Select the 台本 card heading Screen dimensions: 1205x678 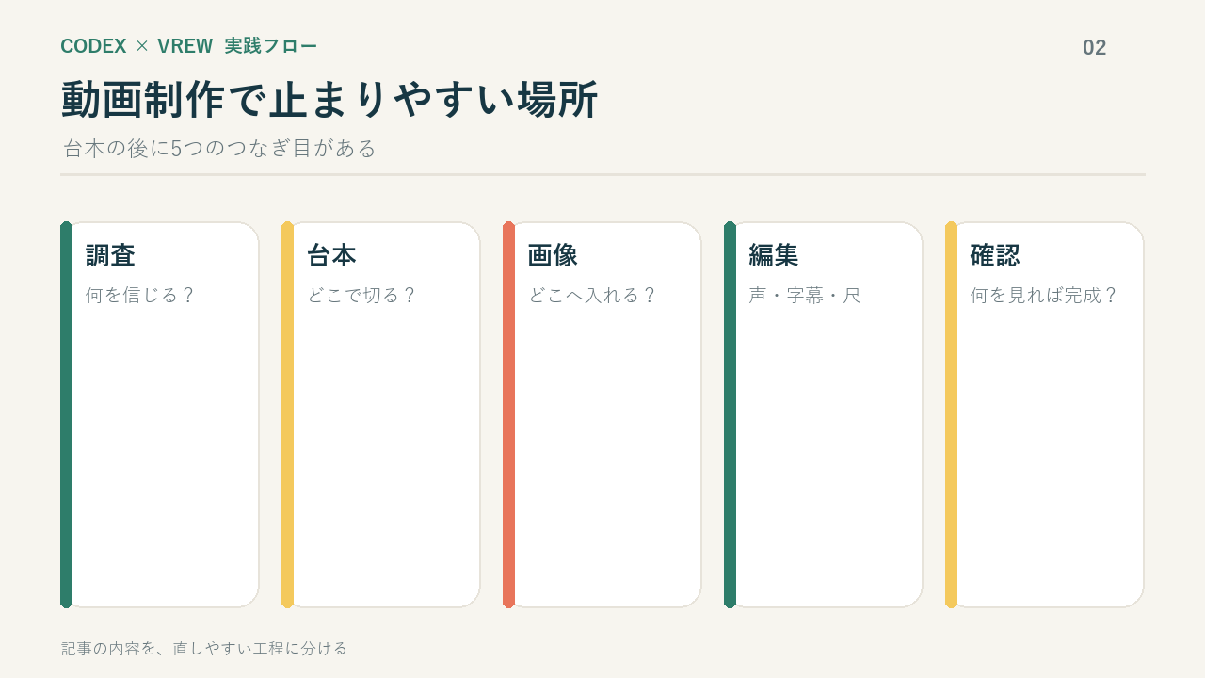[x=331, y=255]
